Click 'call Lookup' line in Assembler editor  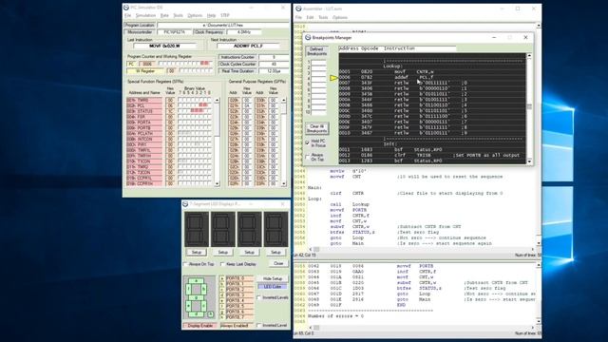[350, 204]
